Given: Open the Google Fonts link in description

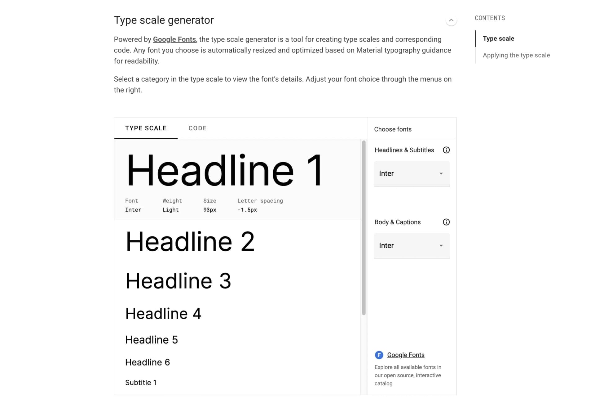Looking at the screenshot, I should (x=174, y=39).
